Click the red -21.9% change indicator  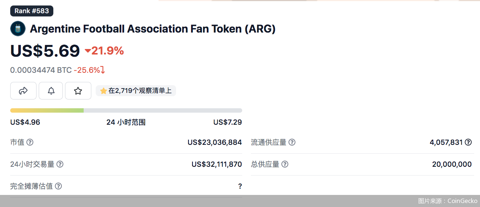[104, 51]
